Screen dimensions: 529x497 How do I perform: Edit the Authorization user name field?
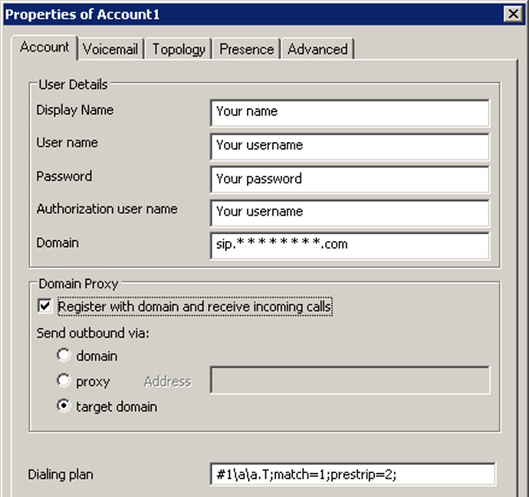349,212
